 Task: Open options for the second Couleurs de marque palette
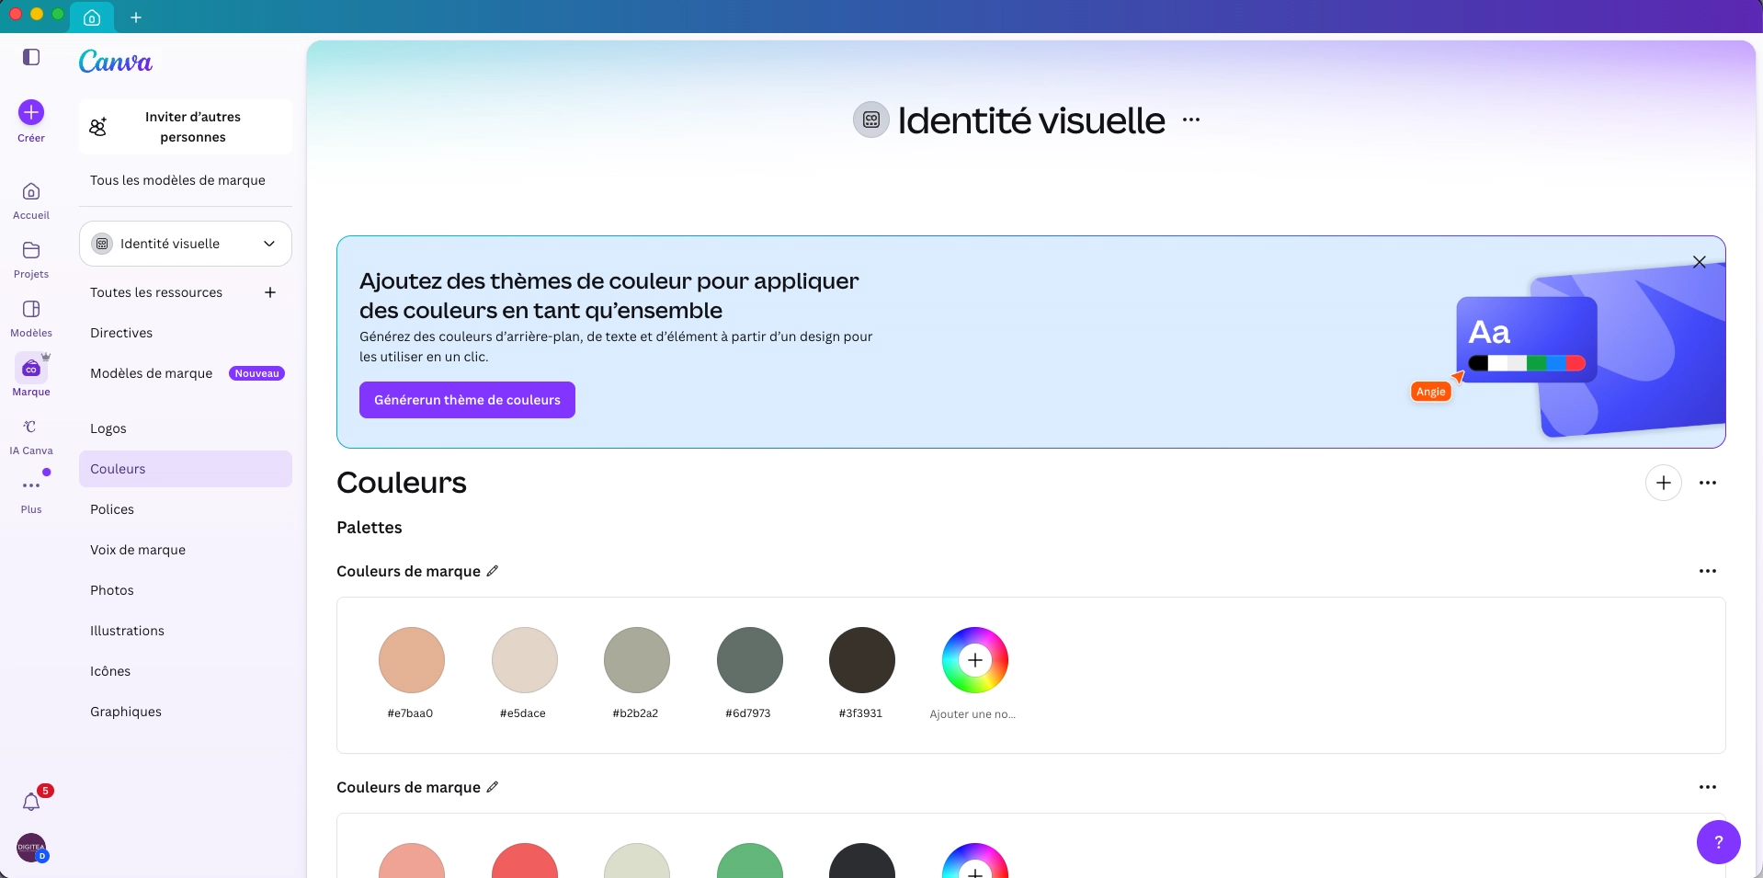pos(1708,787)
